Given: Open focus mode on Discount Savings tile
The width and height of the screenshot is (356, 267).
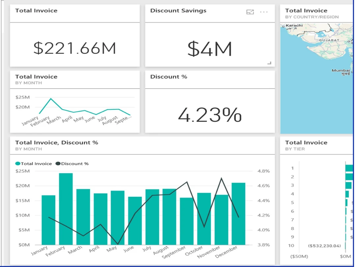Looking at the screenshot, I should (x=250, y=12).
